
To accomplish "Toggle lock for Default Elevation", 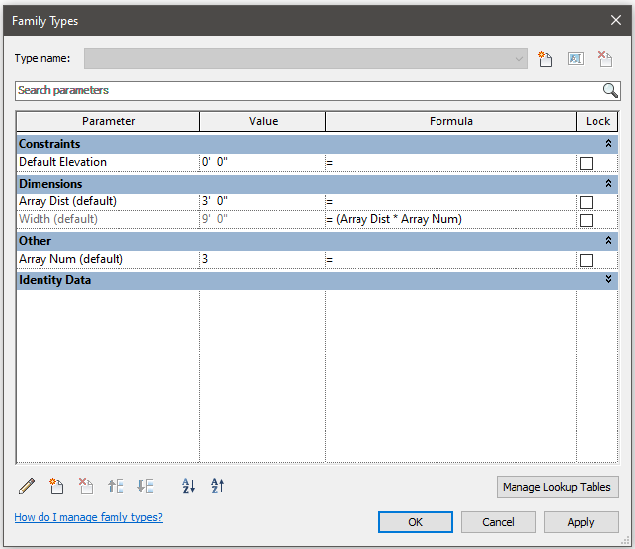I will pos(586,163).
